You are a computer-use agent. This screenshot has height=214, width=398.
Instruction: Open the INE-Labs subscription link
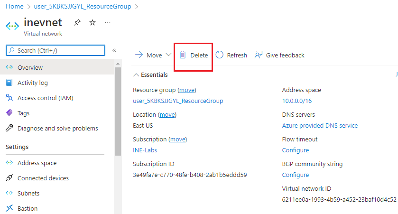click(x=145, y=150)
